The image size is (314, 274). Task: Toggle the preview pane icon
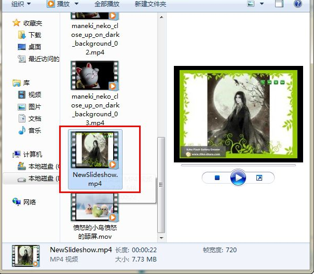[279, 4]
